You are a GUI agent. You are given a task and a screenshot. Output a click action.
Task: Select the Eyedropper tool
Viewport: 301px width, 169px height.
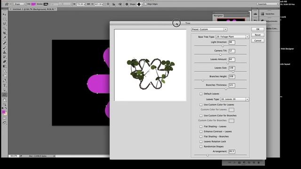(4, 38)
